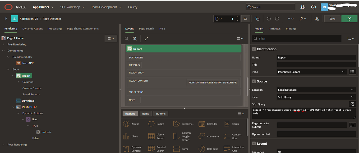Open the shared components icon
The height and width of the screenshot is (153, 359).
[x=317, y=19]
